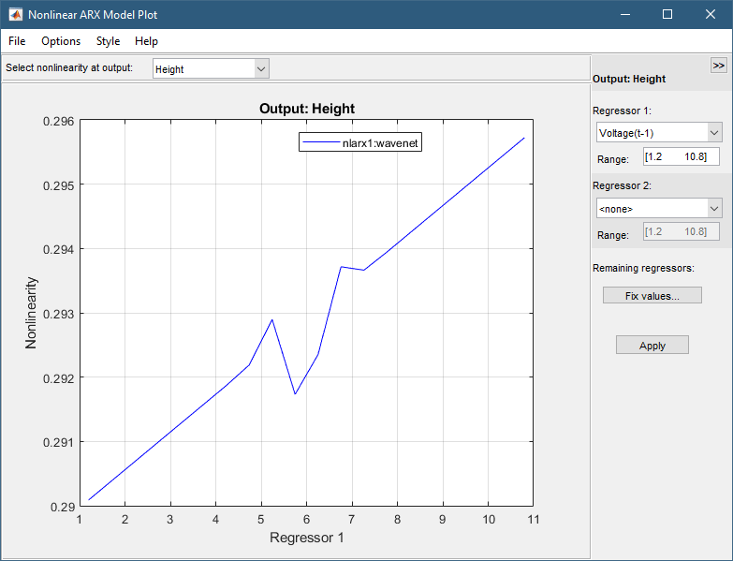Expand the Regressor 2 <none> dropdown
This screenshot has width=733, height=561.
tap(659, 209)
